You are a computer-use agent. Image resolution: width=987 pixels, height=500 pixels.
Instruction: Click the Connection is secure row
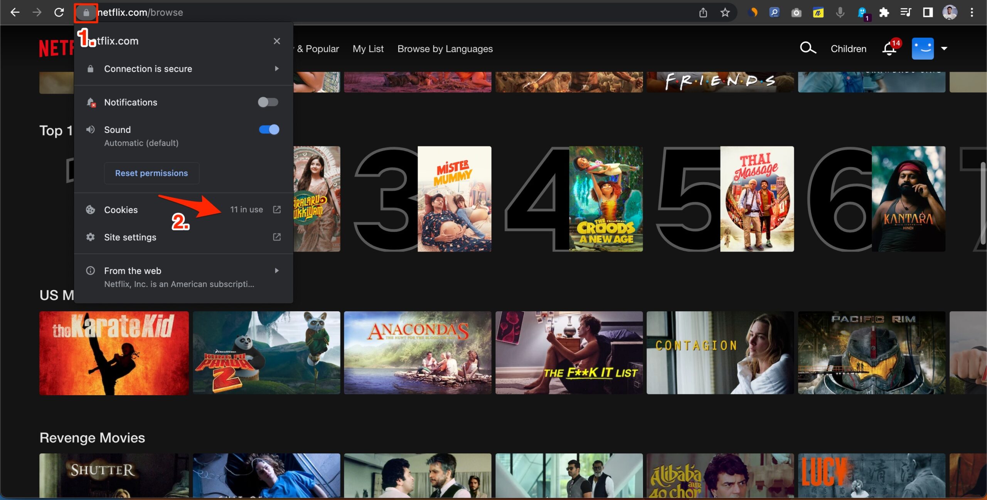(x=184, y=69)
